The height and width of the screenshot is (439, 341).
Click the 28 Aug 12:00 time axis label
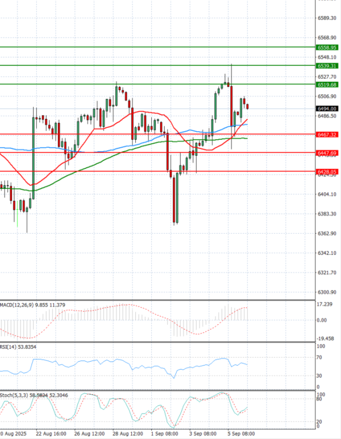(x=128, y=434)
